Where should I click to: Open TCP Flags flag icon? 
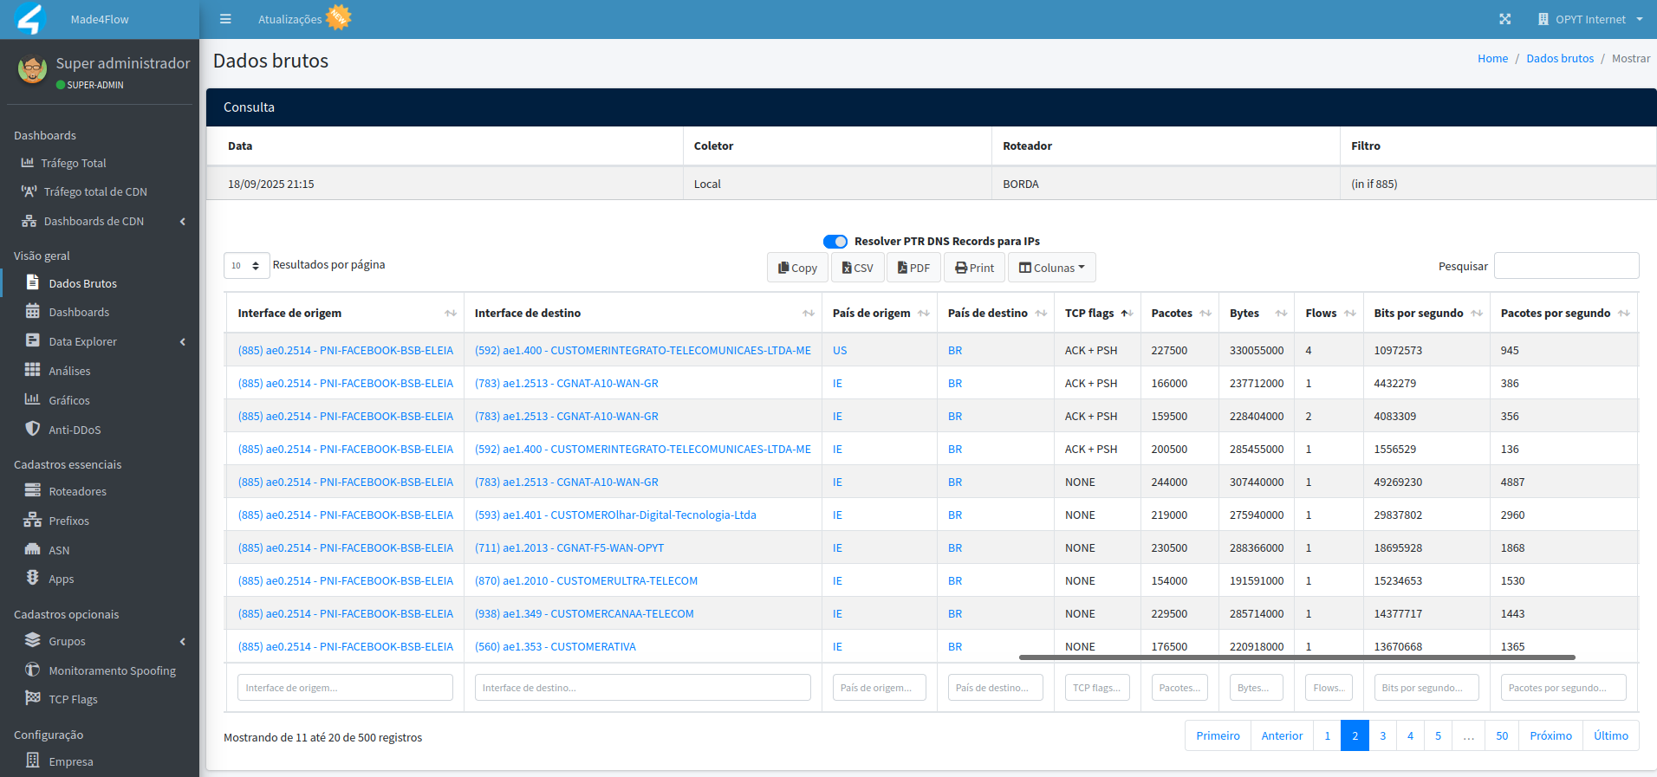[33, 698]
